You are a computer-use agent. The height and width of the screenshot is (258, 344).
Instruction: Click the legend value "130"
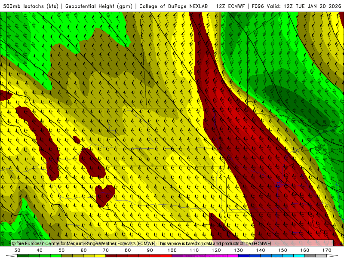(239, 250)
